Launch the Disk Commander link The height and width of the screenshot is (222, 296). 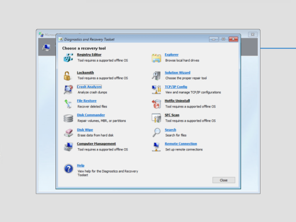(91, 115)
